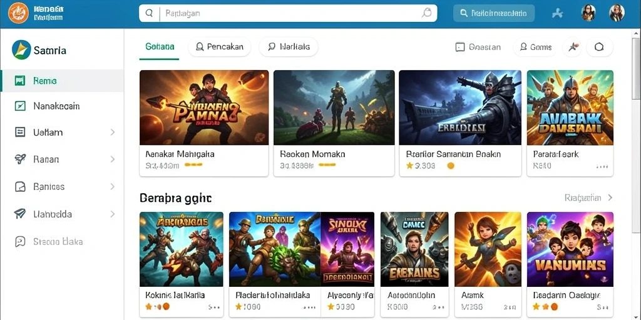Click the Kokinie Iaukaria title
This screenshot has width=641, height=320.
coord(175,295)
